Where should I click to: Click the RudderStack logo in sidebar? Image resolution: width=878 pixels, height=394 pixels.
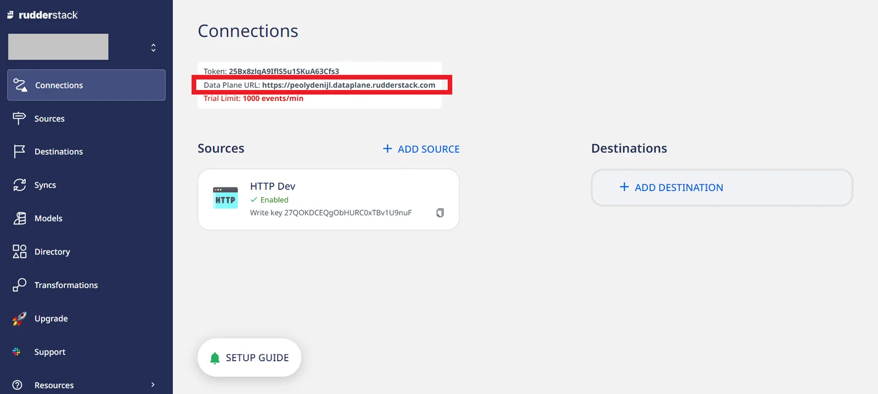[x=42, y=15]
